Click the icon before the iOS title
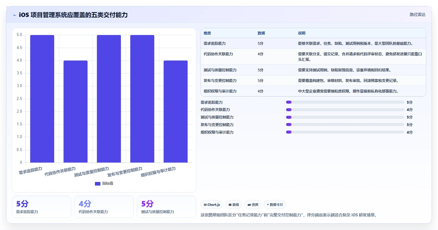The height and width of the screenshot is (230, 438). click(14, 15)
